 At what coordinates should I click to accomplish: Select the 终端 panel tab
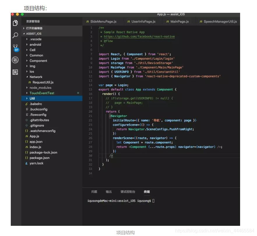[147, 192]
